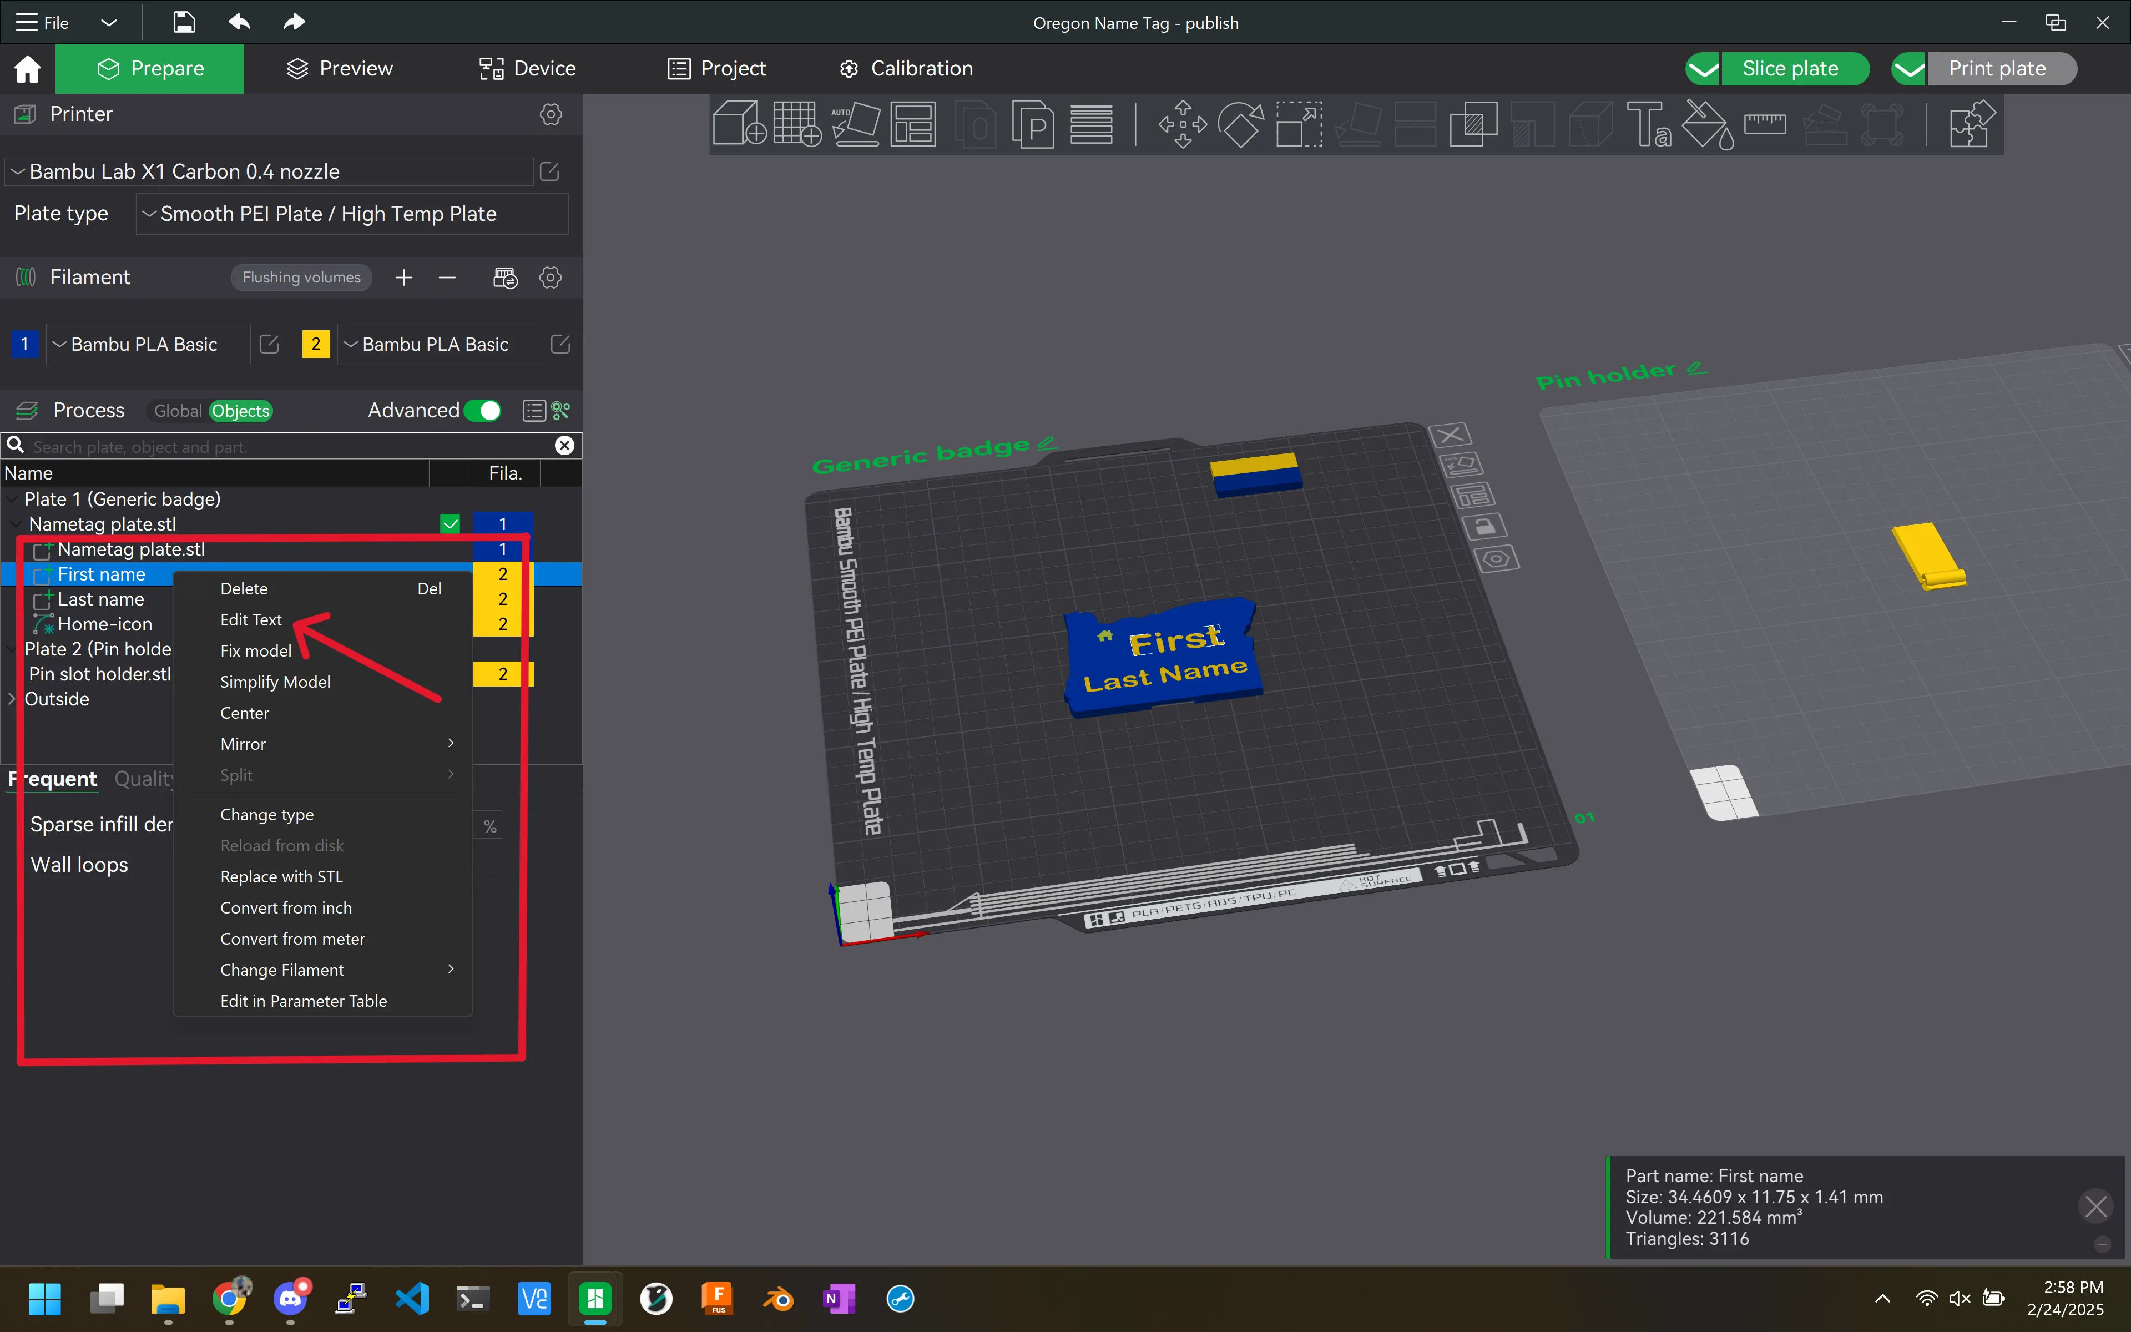This screenshot has width=2131, height=1332.
Task: Select the Scale tool
Action: [x=1299, y=123]
